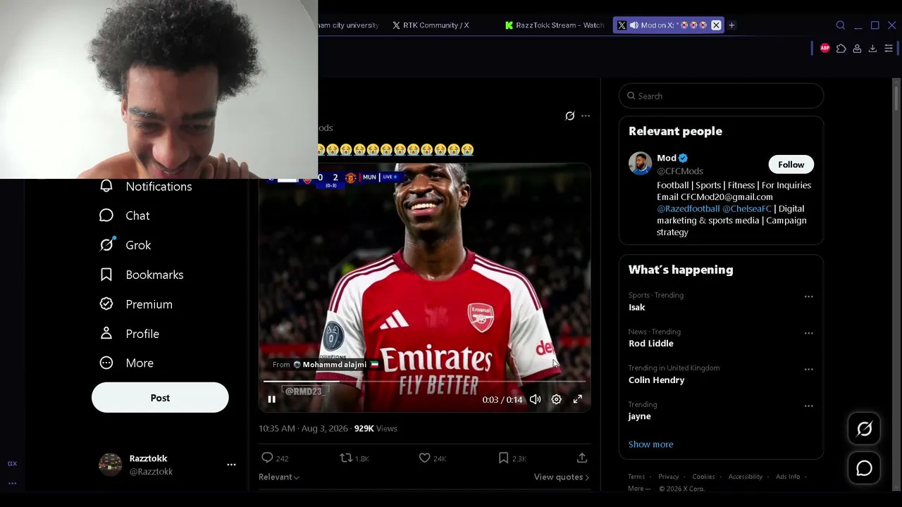902x507 pixels.
Task: Open the post's more options ellipsis
Action: point(586,116)
